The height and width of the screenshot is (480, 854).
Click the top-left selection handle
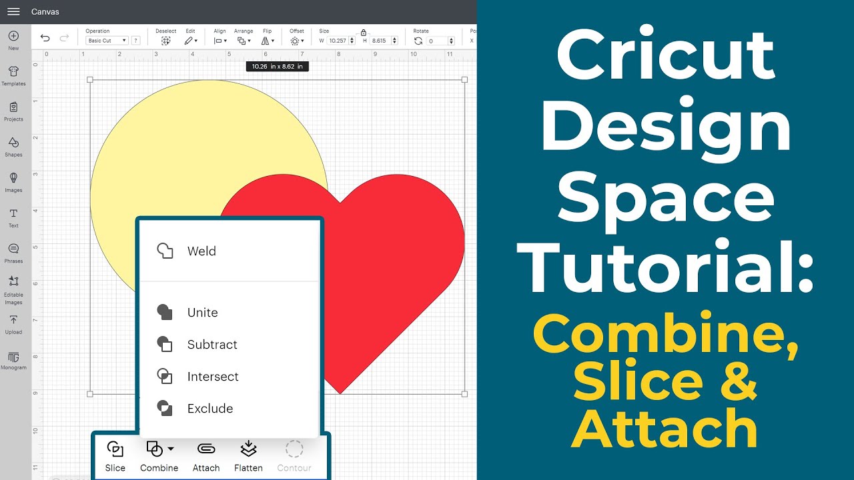[x=90, y=79]
